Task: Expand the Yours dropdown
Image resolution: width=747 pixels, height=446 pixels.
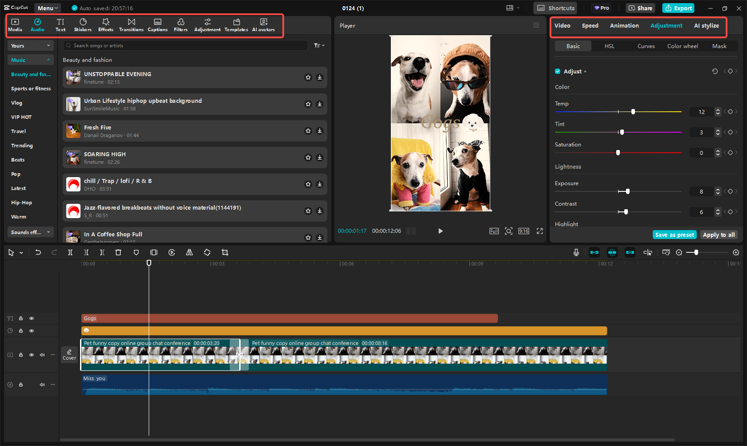Action: 30,46
